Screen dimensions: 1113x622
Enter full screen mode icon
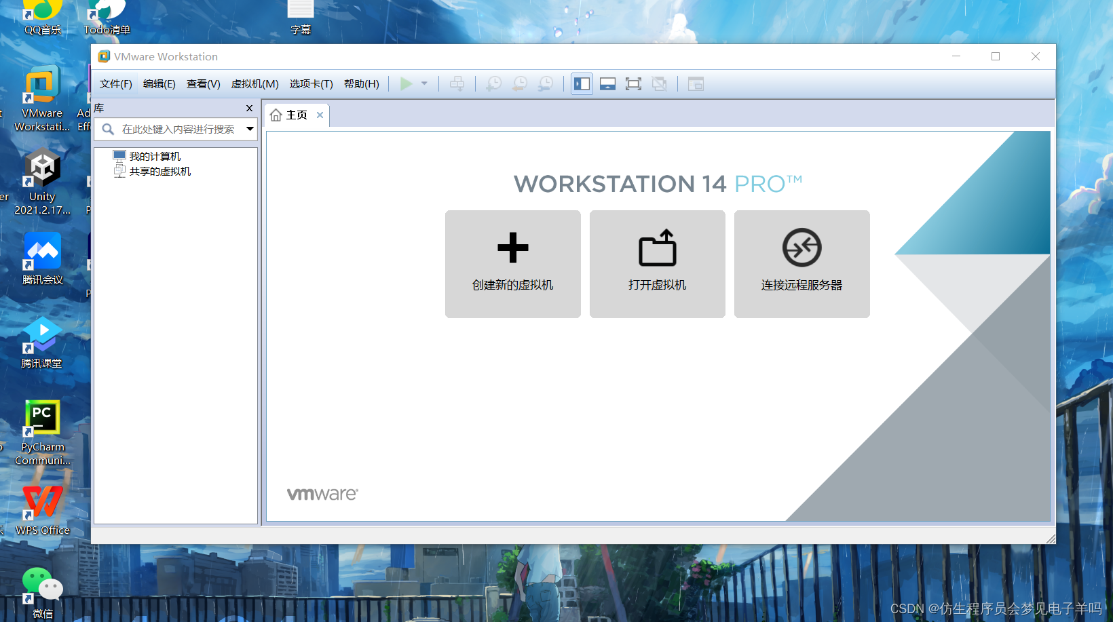point(633,84)
